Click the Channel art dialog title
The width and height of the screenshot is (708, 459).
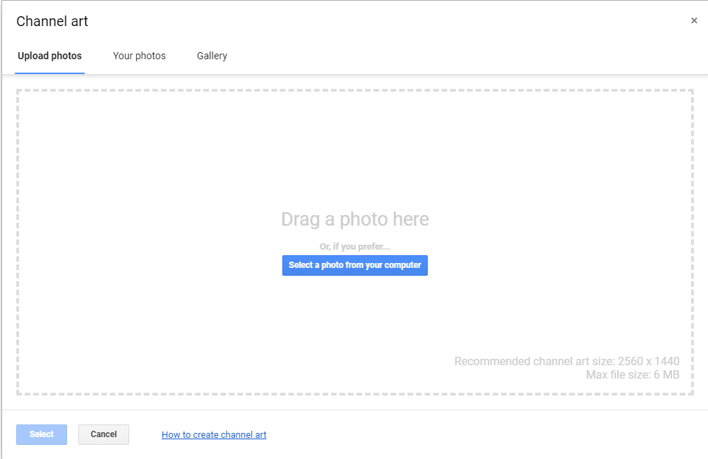click(52, 21)
